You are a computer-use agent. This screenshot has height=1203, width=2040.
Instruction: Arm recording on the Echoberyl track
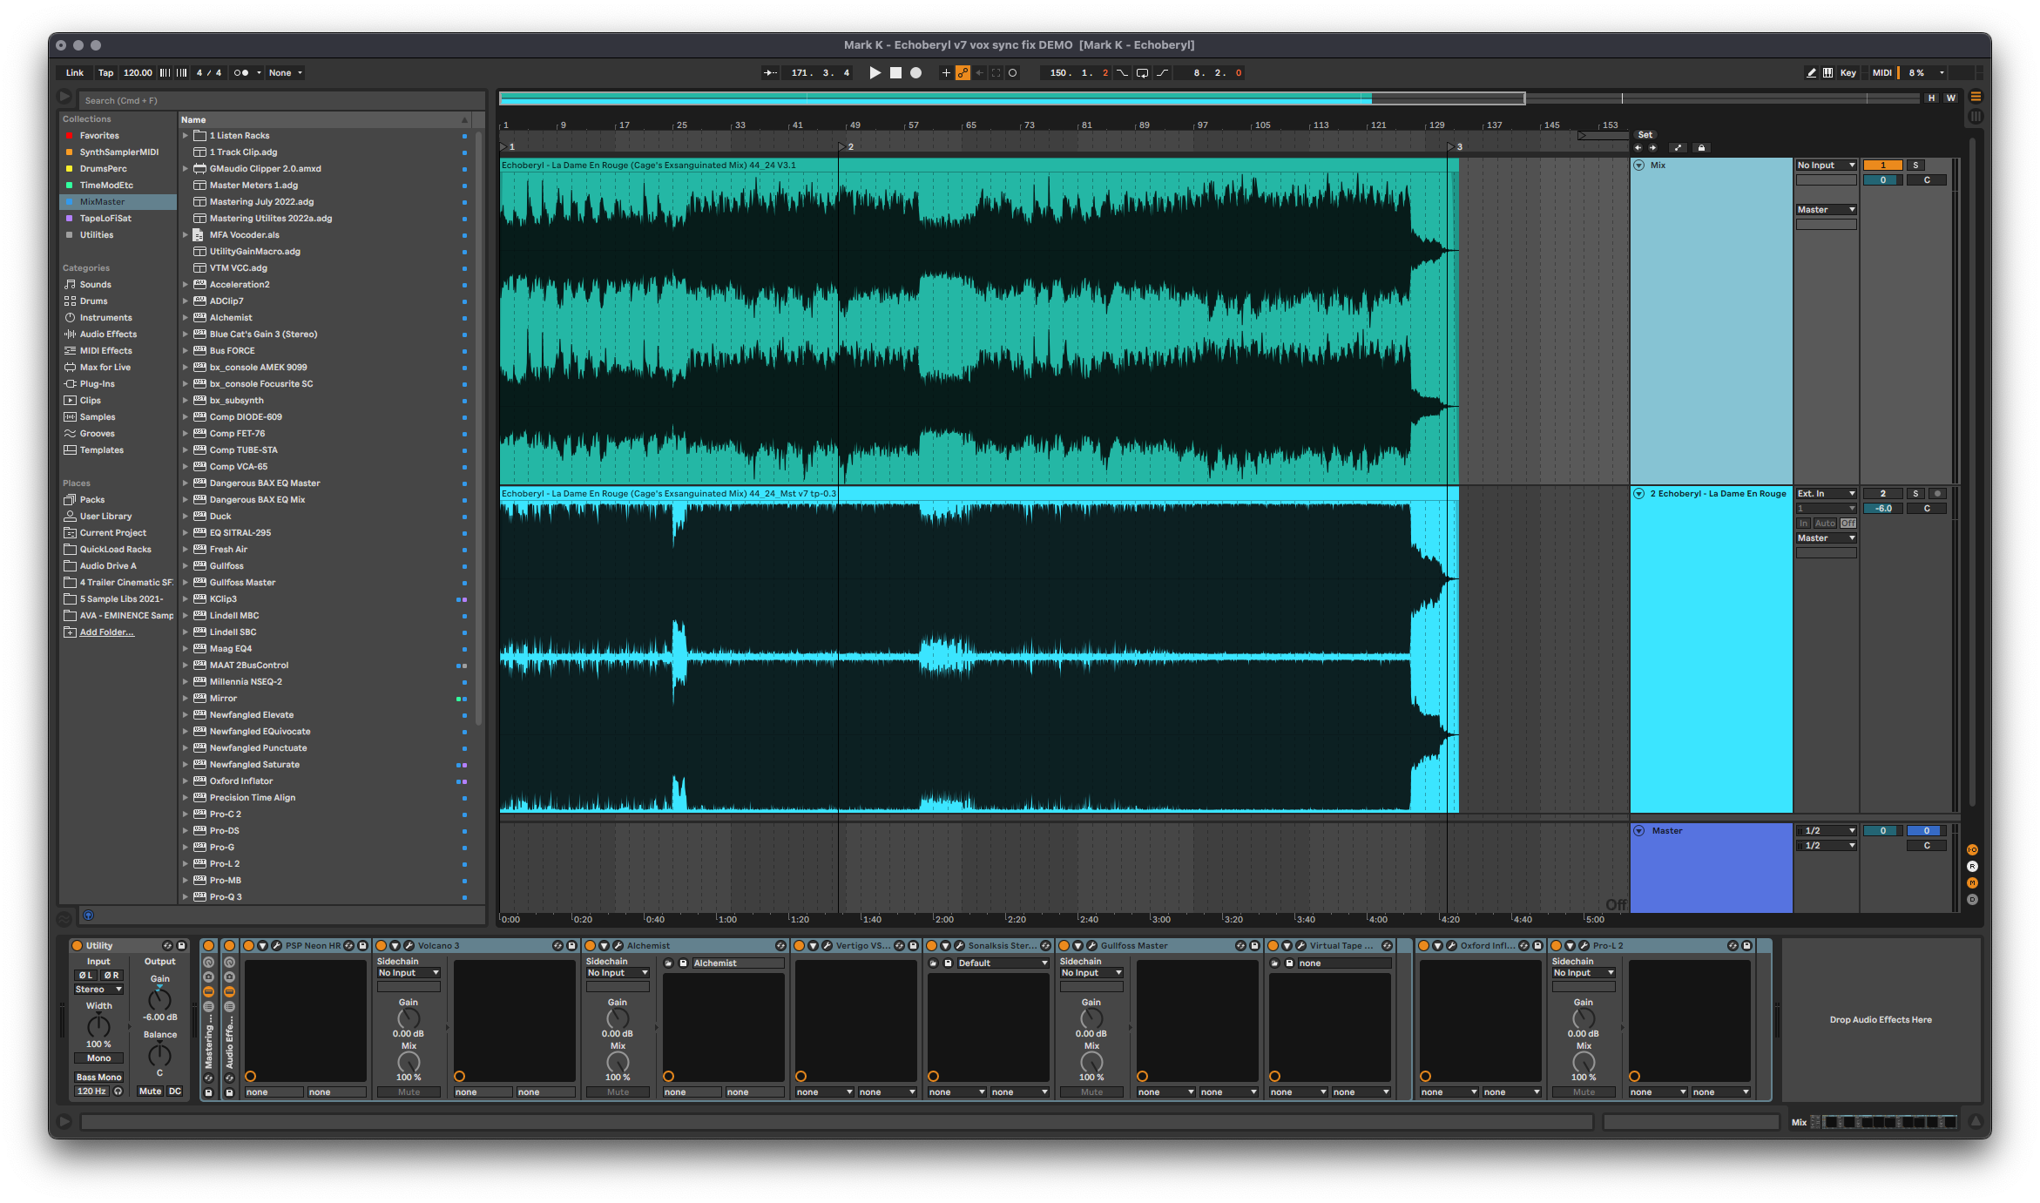(1937, 493)
